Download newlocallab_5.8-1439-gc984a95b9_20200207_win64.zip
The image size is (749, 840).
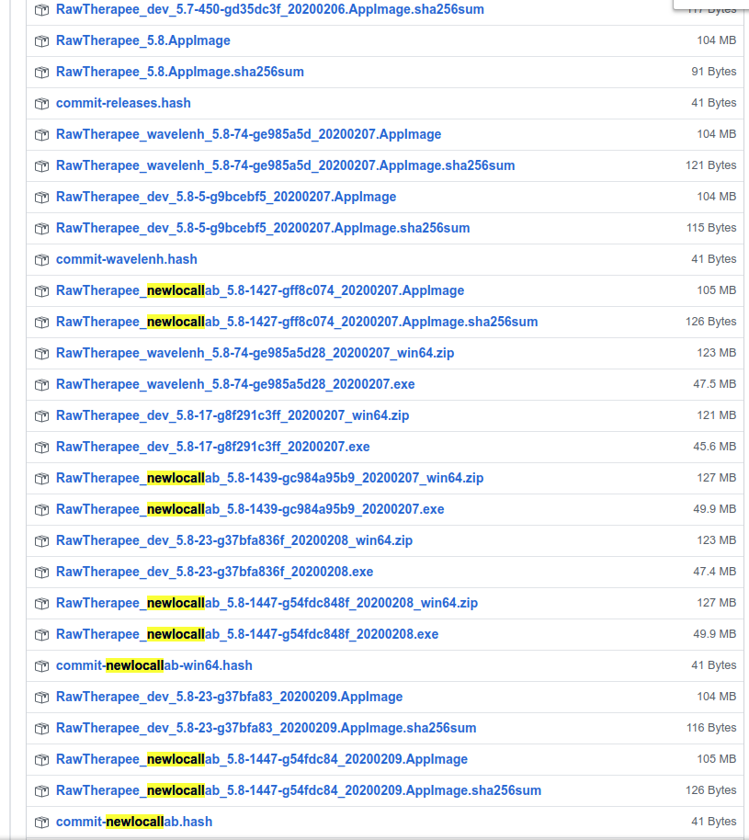(270, 478)
